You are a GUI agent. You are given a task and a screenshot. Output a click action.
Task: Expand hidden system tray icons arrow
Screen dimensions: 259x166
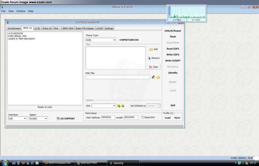(236, 163)
